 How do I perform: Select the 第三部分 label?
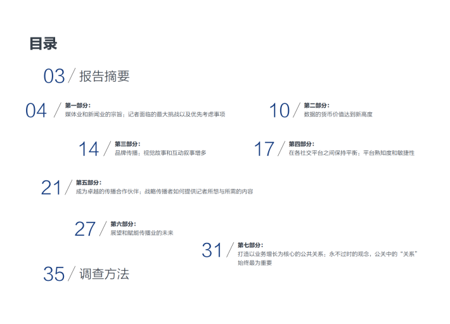tap(127, 144)
